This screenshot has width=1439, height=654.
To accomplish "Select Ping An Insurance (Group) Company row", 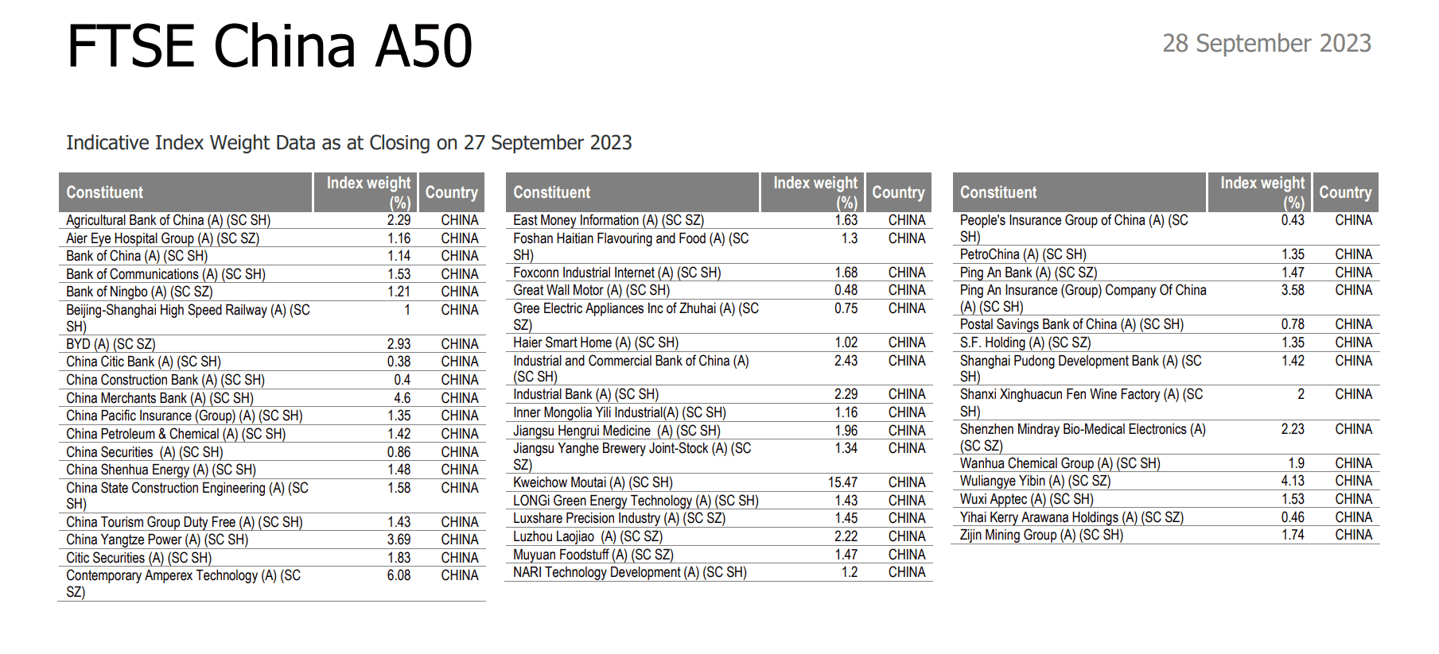I will (x=1166, y=299).
